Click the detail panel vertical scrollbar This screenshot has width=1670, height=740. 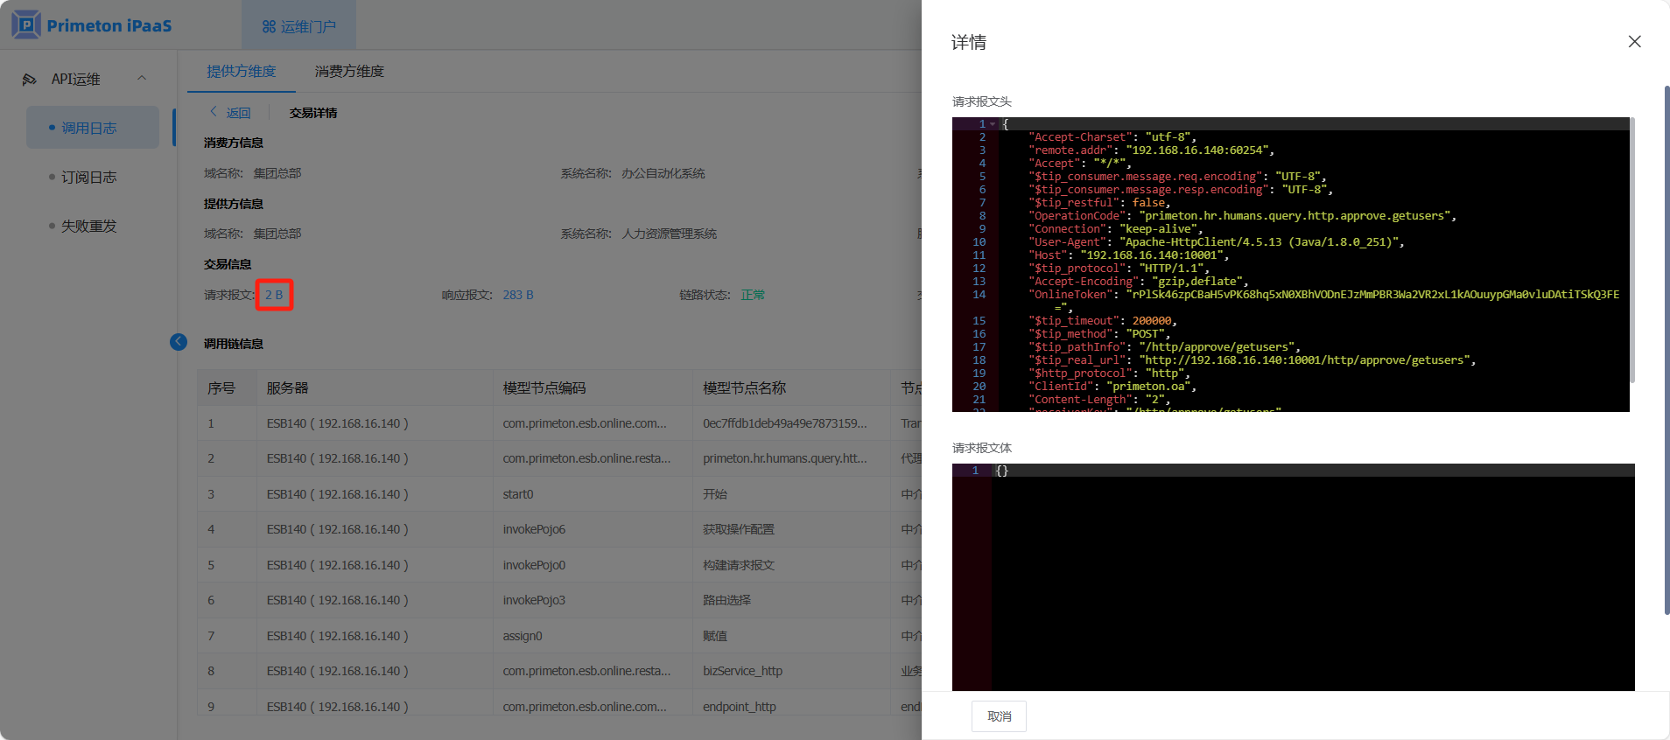pyautogui.click(x=1666, y=350)
